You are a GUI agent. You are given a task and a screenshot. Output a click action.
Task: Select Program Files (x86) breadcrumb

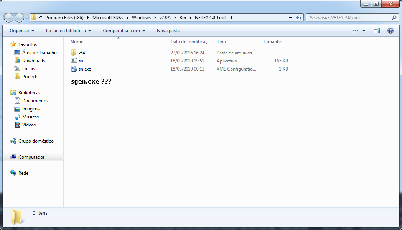(x=64, y=18)
